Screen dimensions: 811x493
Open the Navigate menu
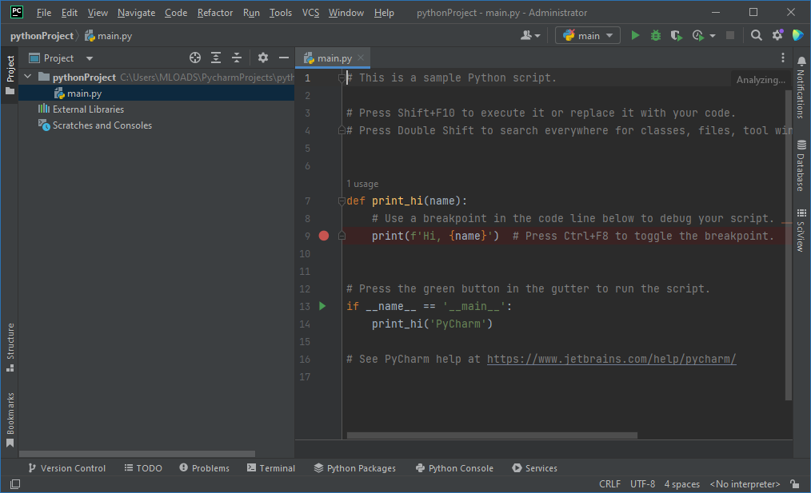(x=136, y=13)
